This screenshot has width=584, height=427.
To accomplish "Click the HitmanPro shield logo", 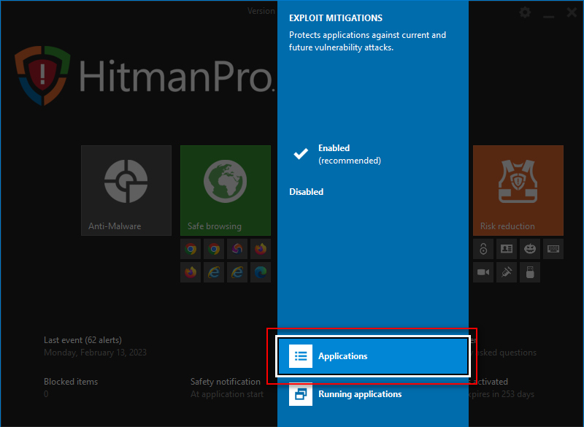I will coord(42,75).
